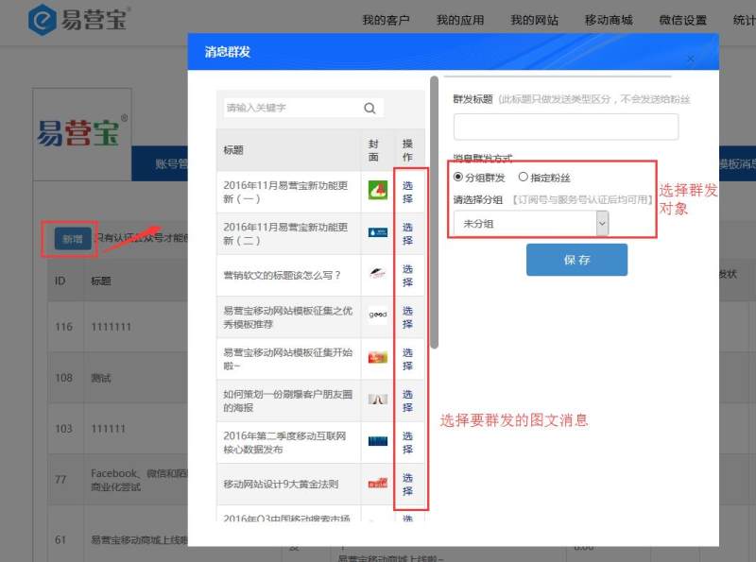Select the 分组群发 radio option
756x562 pixels.
point(459,178)
